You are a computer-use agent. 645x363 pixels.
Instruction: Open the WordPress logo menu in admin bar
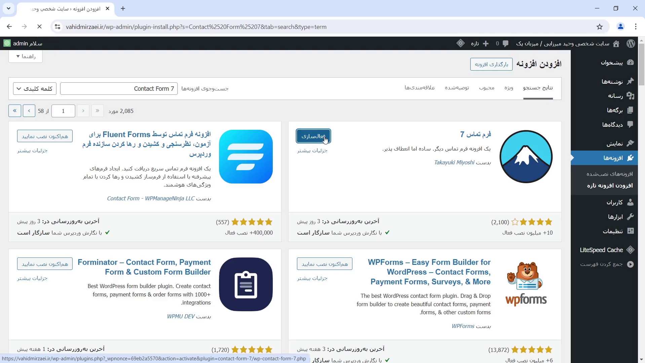631,43
